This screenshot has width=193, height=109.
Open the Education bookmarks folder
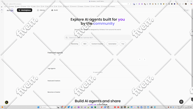point(24,7)
